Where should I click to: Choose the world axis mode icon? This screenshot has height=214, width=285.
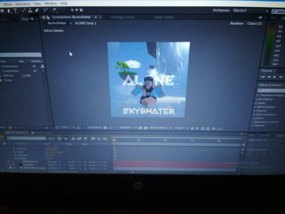point(77,10)
